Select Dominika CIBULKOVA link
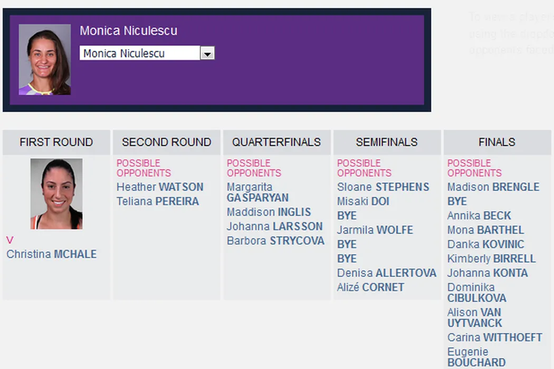554x369 pixels. (476, 293)
